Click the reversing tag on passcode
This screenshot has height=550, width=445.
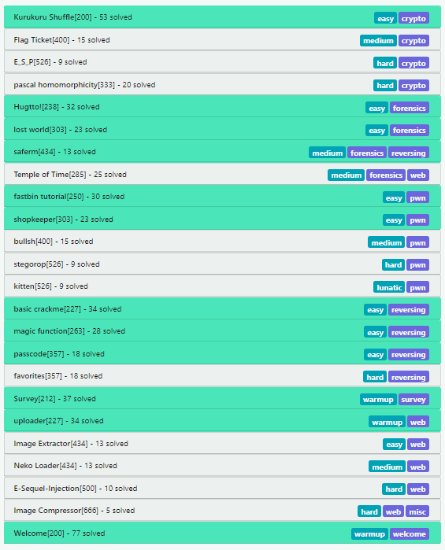coord(409,355)
